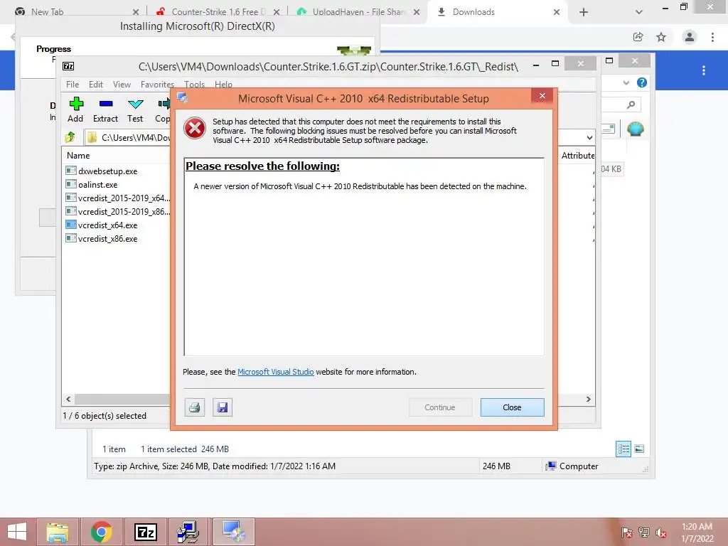
Task: Open 7-Zip Edit menu
Action: pos(96,85)
